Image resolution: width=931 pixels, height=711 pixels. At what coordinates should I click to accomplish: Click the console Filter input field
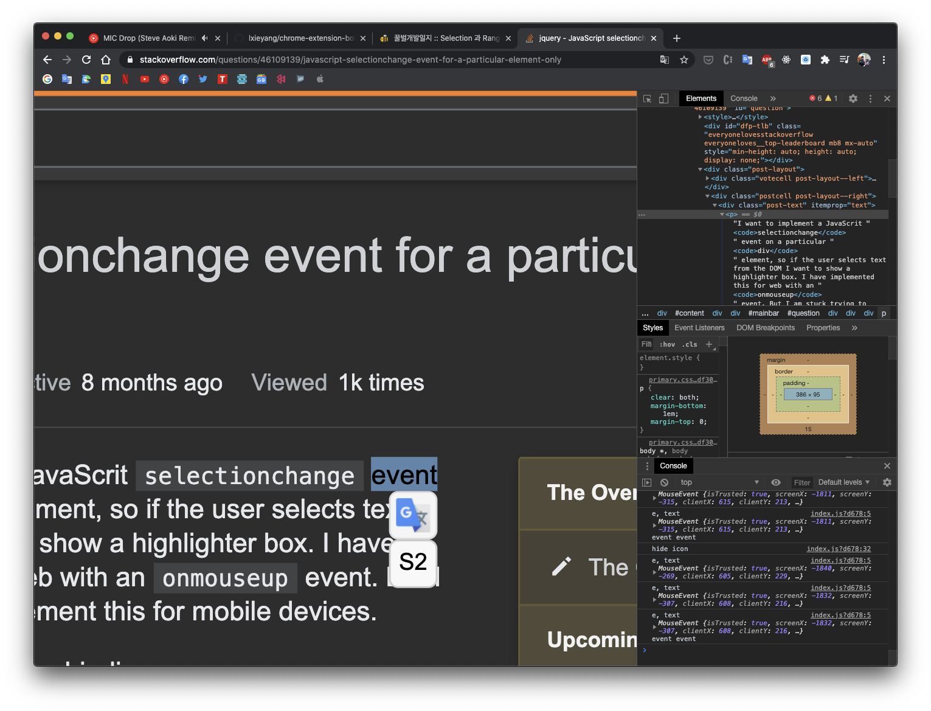tap(801, 482)
